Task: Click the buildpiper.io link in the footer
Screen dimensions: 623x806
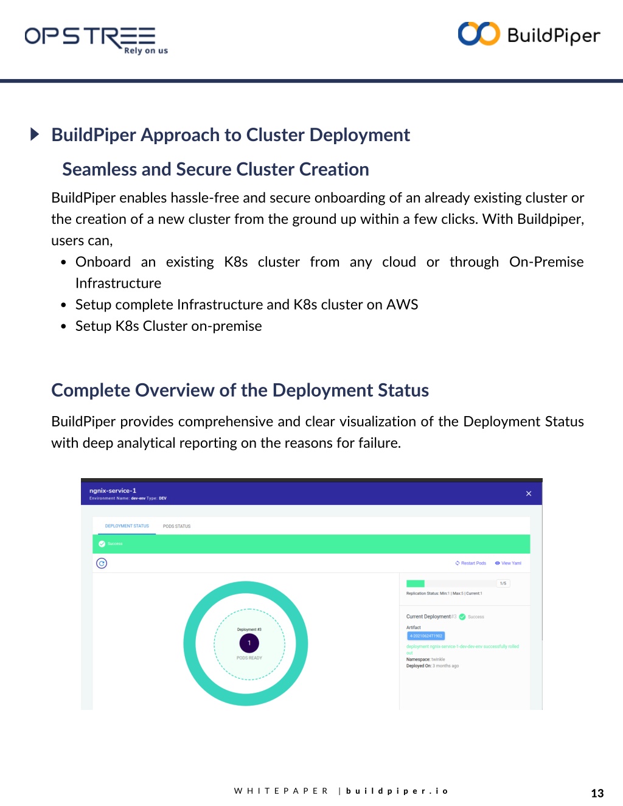Action: click(397, 791)
